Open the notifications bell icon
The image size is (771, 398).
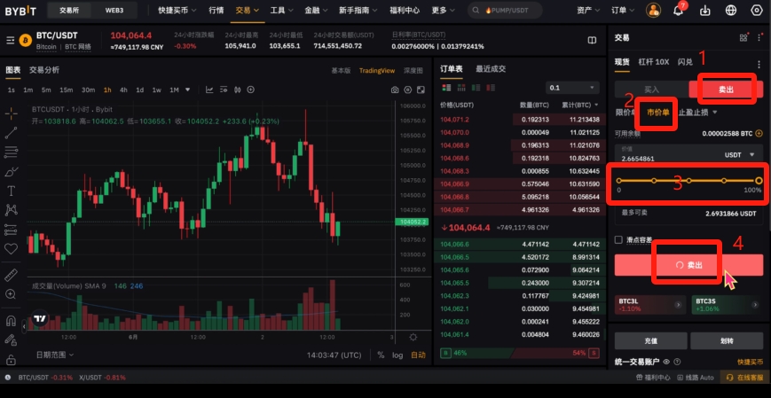(679, 10)
